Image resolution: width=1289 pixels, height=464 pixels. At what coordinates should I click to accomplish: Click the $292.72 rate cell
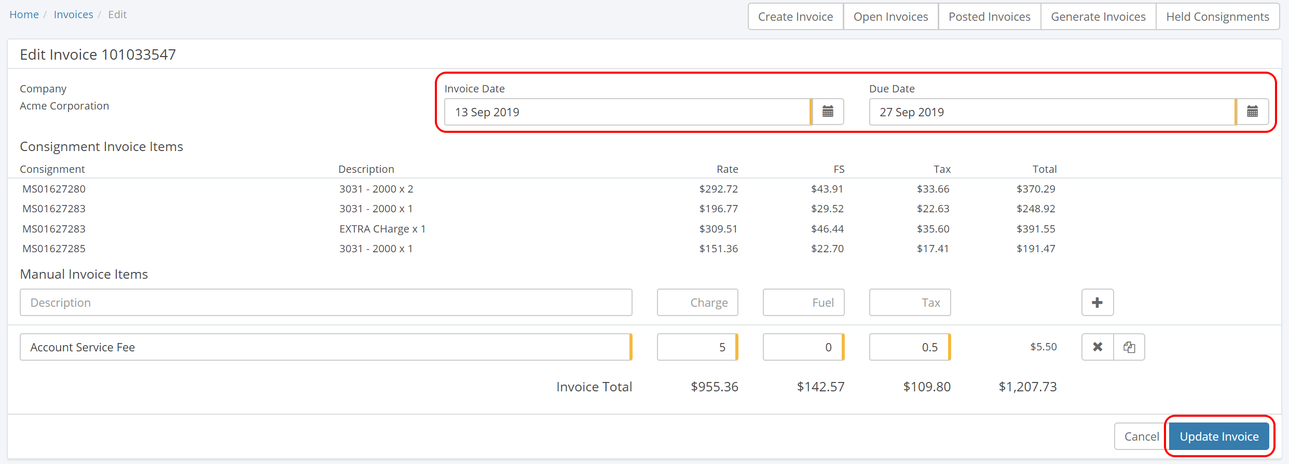click(x=718, y=189)
